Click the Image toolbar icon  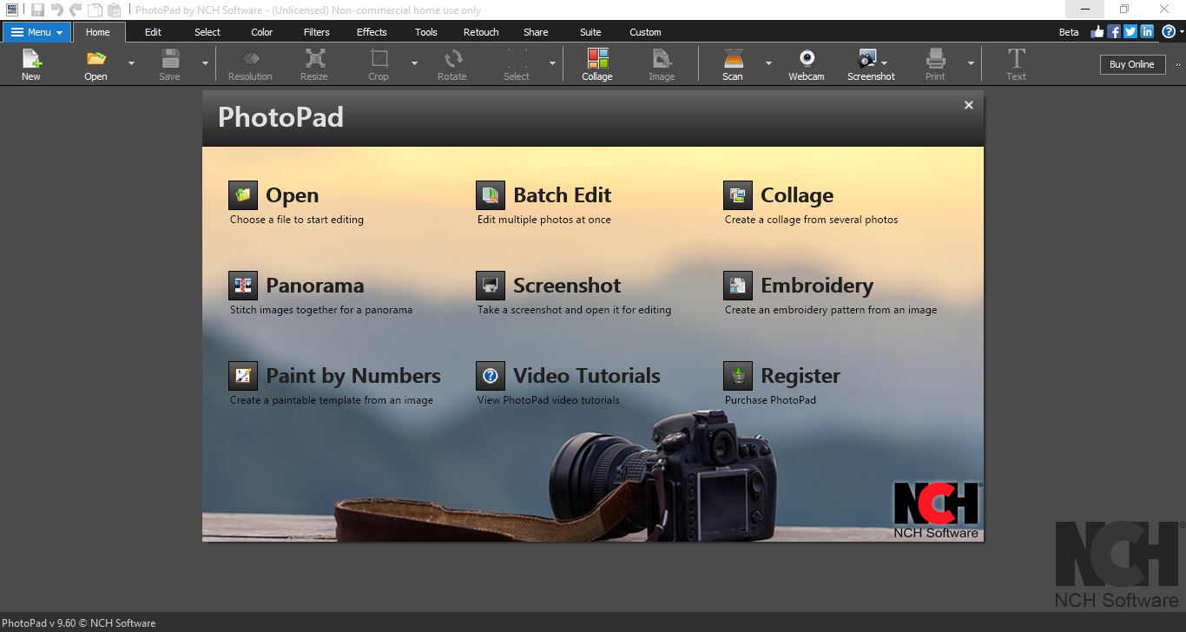[x=662, y=59]
